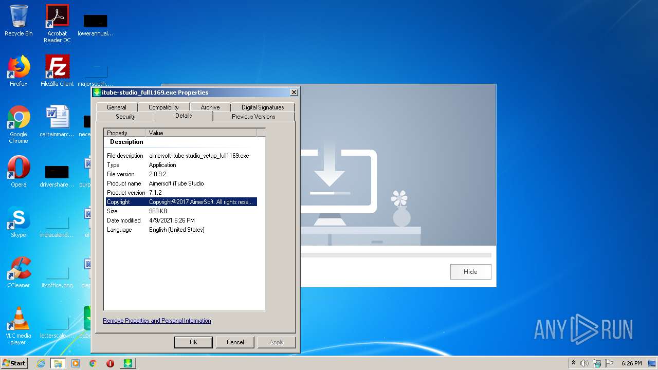Select the Details tab
Viewport: 658px width, 370px height.
click(x=184, y=116)
